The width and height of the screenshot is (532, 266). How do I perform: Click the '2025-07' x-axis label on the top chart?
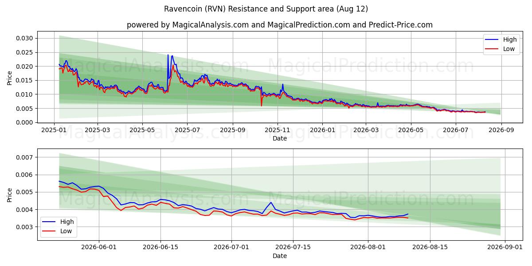coord(187,131)
